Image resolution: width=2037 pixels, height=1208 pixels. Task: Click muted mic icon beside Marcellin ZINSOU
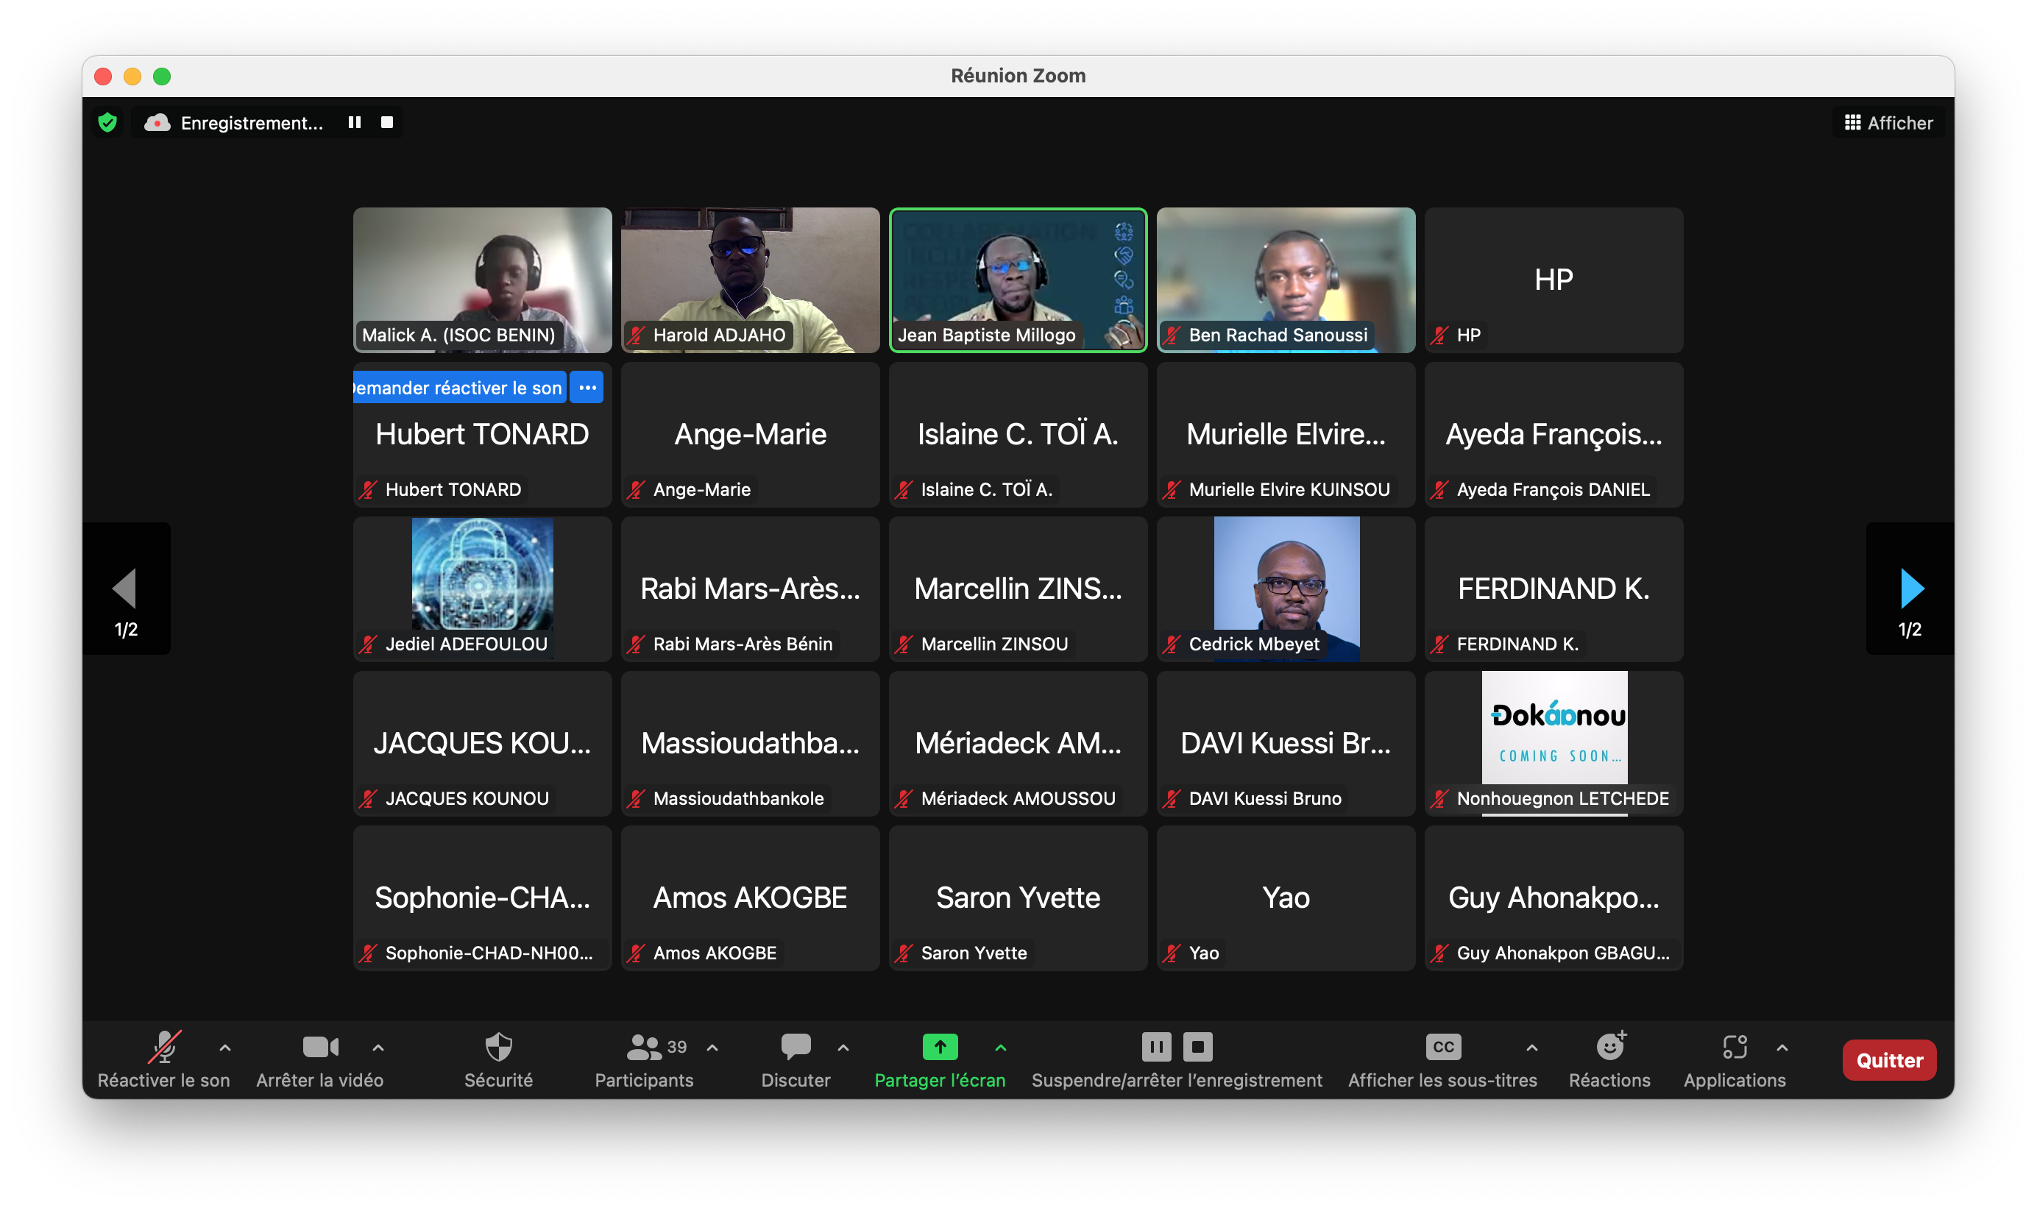tap(904, 644)
